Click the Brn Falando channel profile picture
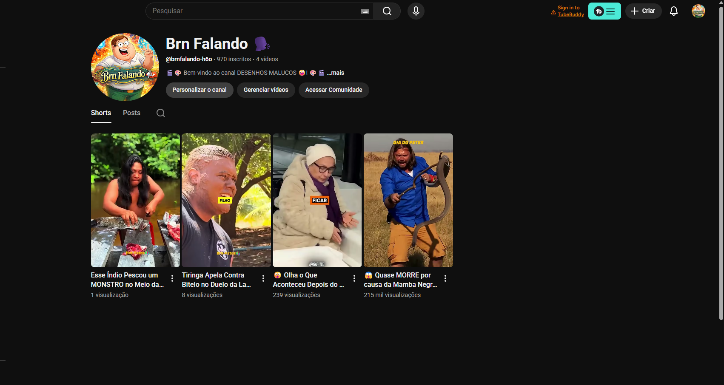This screenshot has width=724, height=385. [x=125, y=67]
